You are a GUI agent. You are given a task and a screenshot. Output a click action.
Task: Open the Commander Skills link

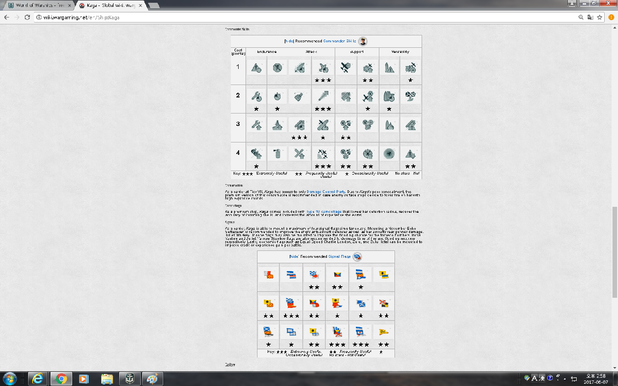pyautogui.click(x=340, y=41)
